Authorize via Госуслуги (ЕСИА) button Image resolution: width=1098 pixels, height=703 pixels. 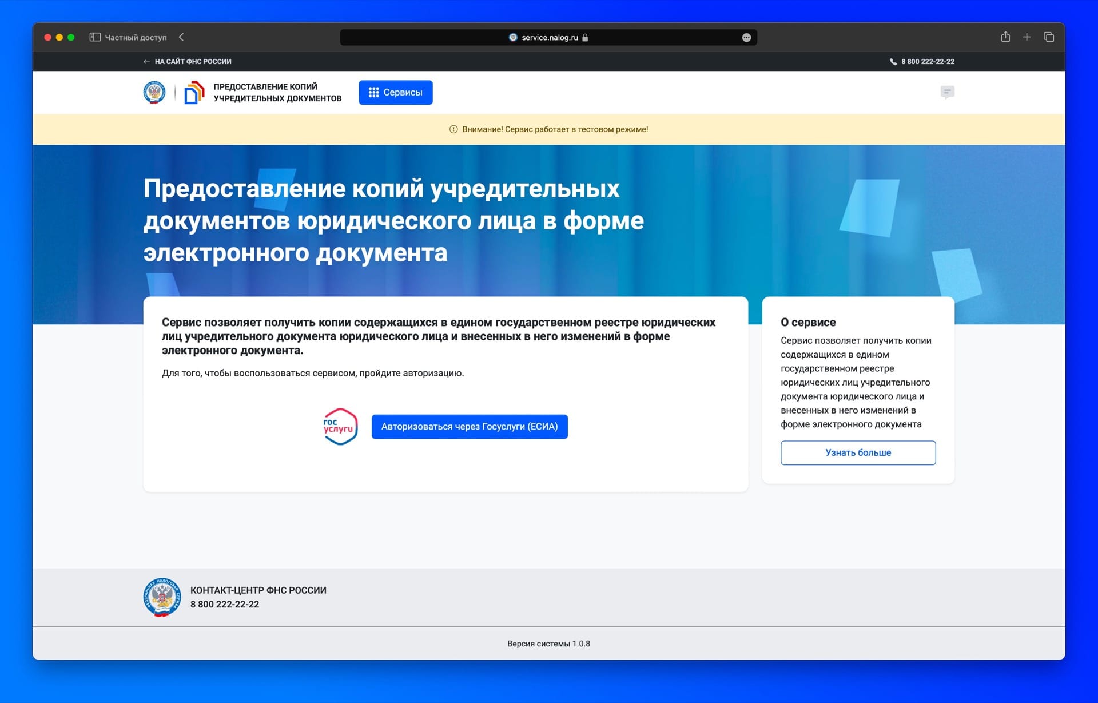click(470, 427)
